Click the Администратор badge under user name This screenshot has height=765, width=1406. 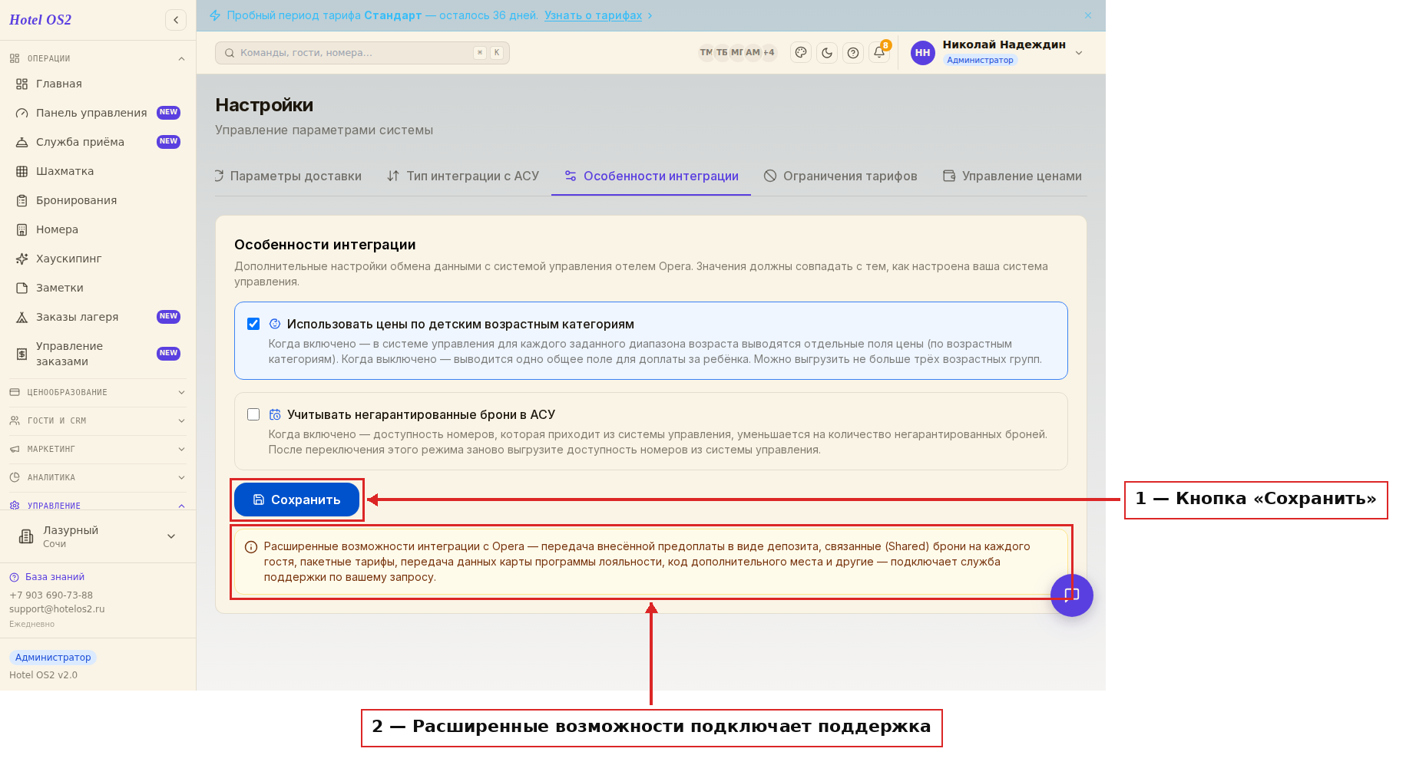tap(980, 60)
